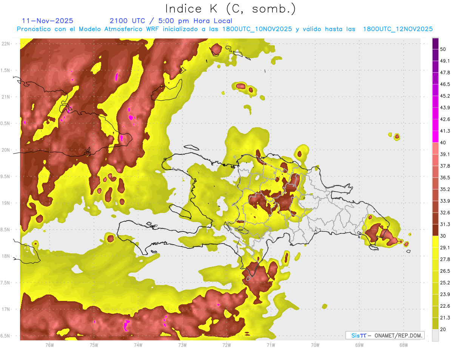Click the "46.5" color bar value
This screenshot has height=350, width=453.
coord(445,84)
